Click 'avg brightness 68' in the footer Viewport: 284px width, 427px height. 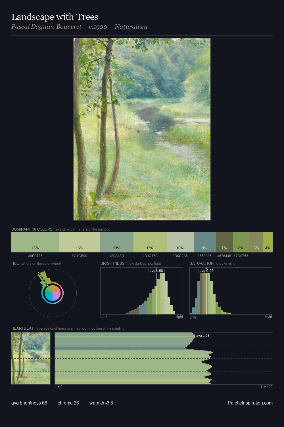pos(29,403)
